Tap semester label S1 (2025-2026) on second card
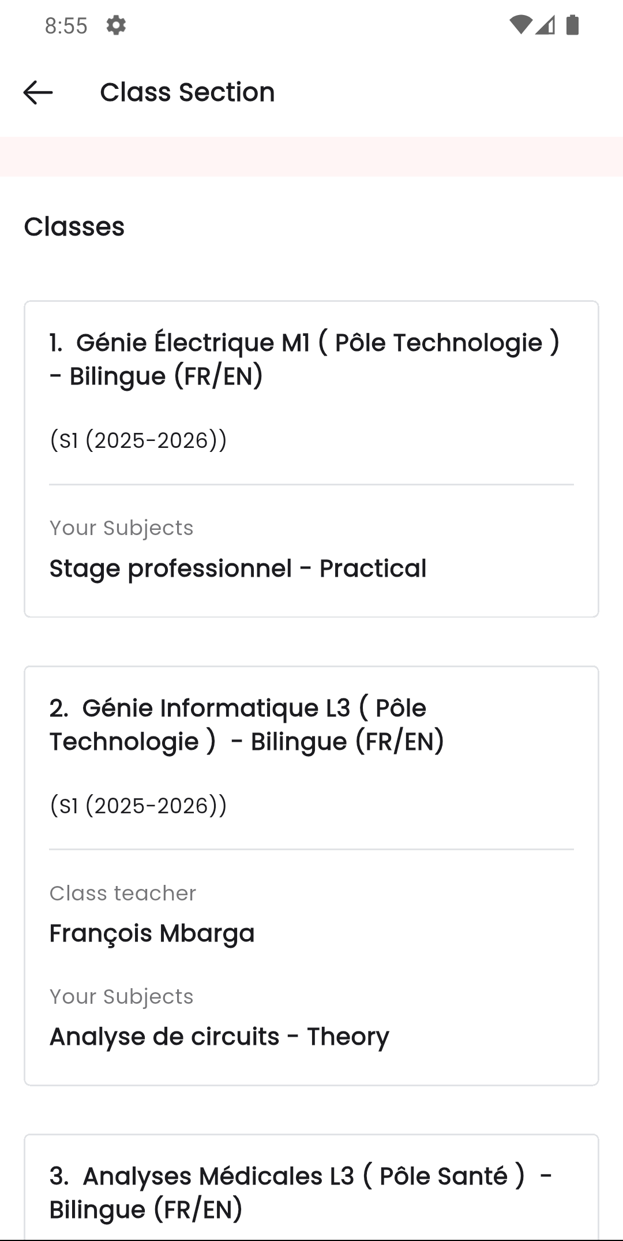Screen dimensions: 623x1241 point(137,805)
